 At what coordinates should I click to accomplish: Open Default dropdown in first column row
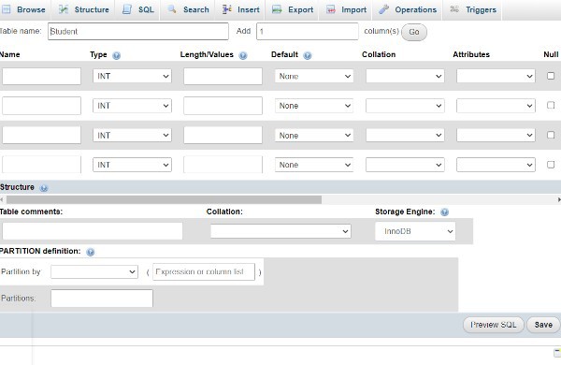tap(314, 76)
